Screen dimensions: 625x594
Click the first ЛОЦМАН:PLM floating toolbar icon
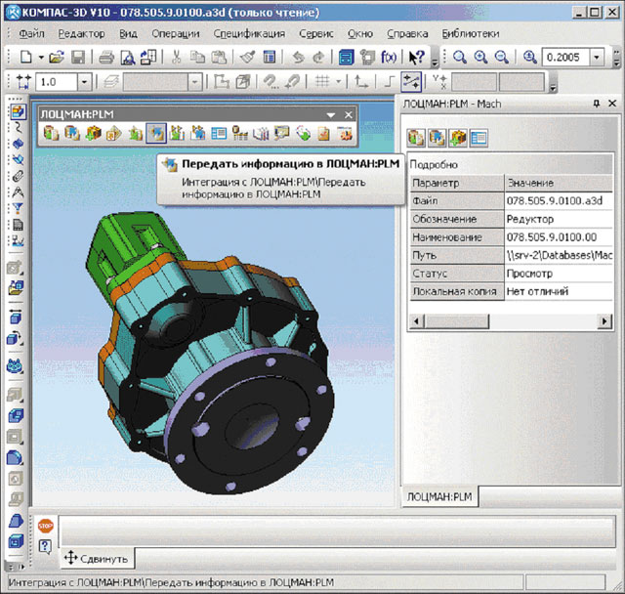51,133
